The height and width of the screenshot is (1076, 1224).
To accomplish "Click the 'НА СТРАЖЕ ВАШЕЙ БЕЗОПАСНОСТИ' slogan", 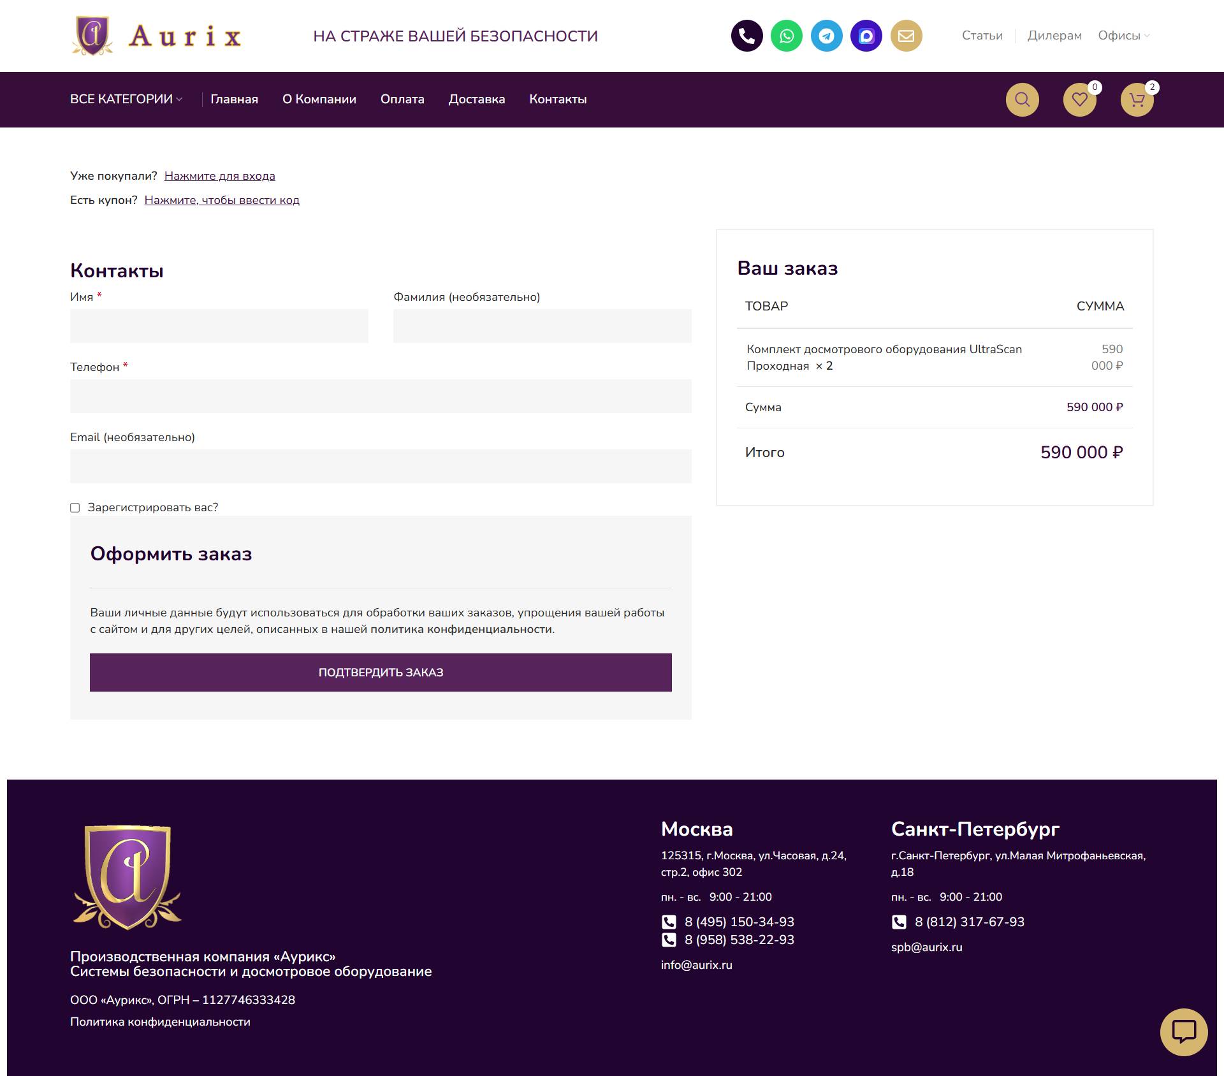I will [x=455, y=36].
